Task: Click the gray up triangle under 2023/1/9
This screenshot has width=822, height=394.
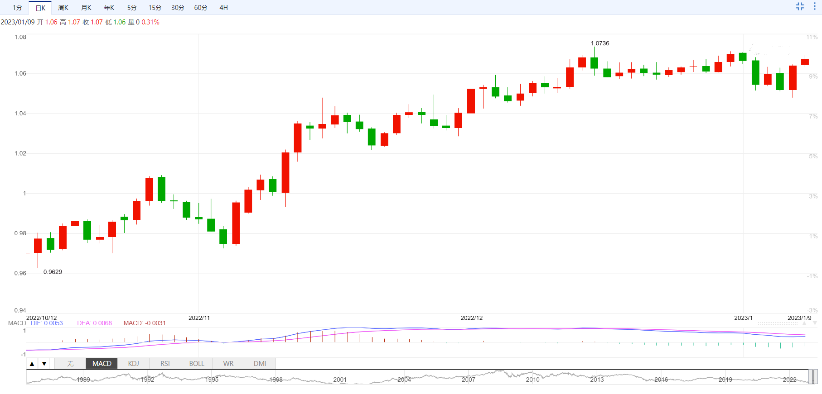Action: click(805, 323)
